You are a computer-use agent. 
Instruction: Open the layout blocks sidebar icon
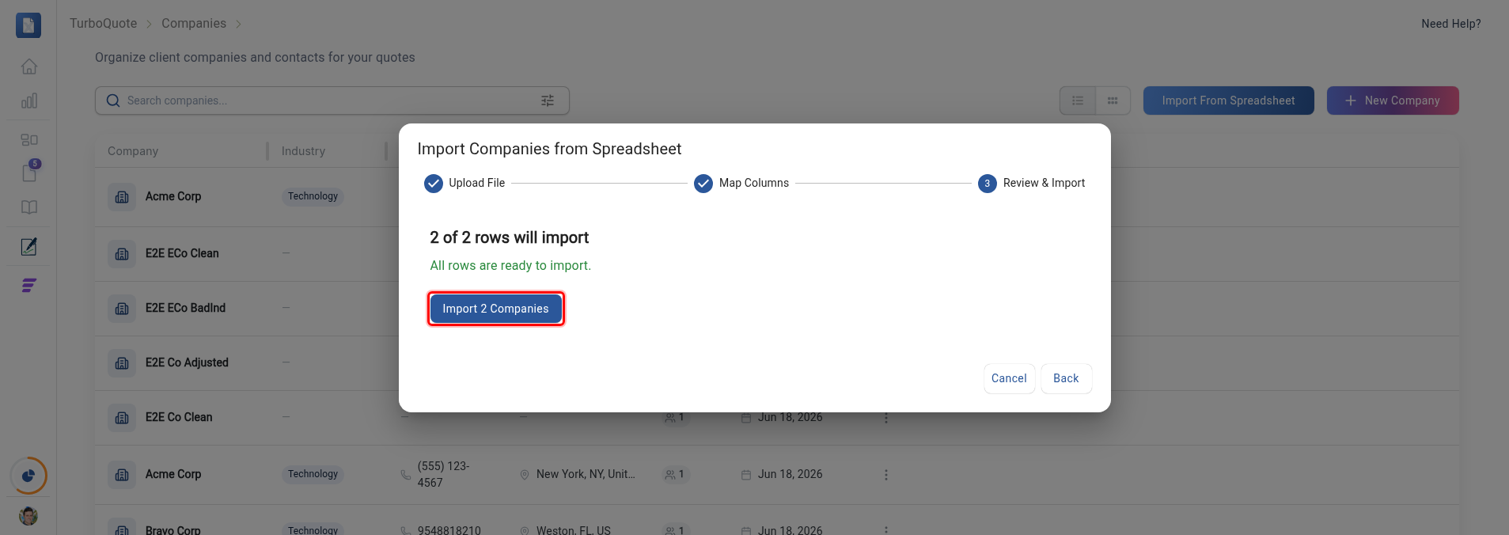[x=29, y=139]
